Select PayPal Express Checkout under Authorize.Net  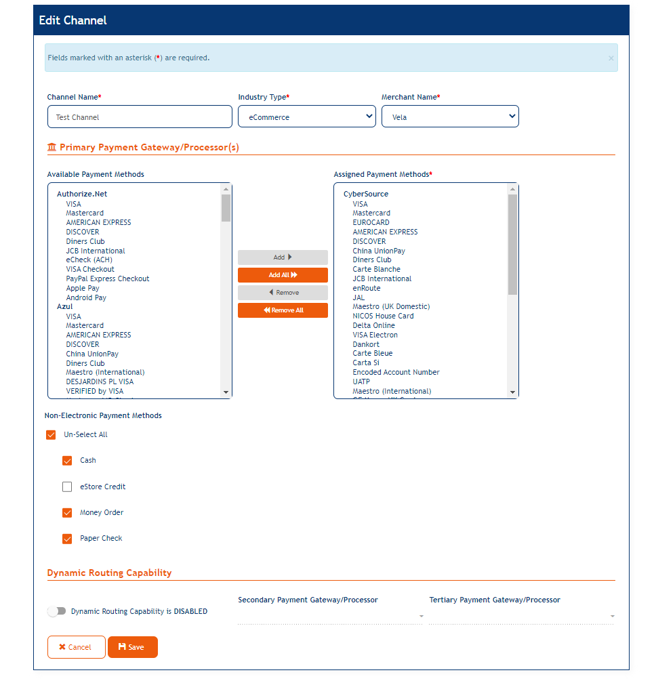[108, 278]
